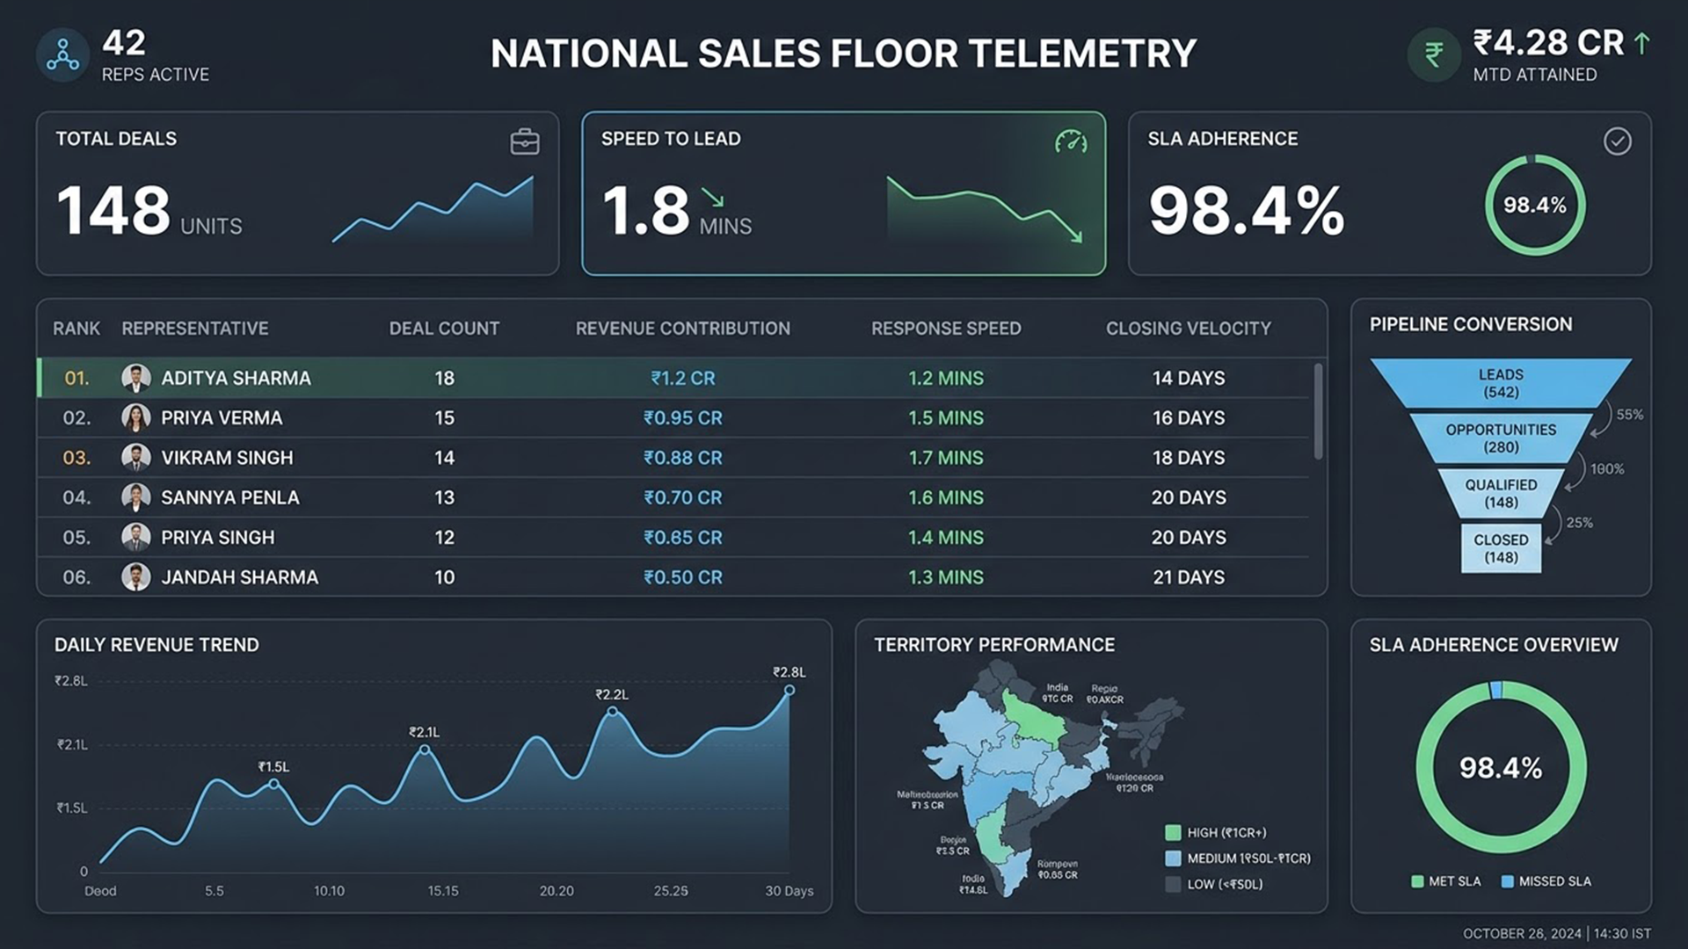The image size is (1688, 949).
Task: Click Sannya Penla's avatar
Action: pyautogui.click(x=135, y=497)
